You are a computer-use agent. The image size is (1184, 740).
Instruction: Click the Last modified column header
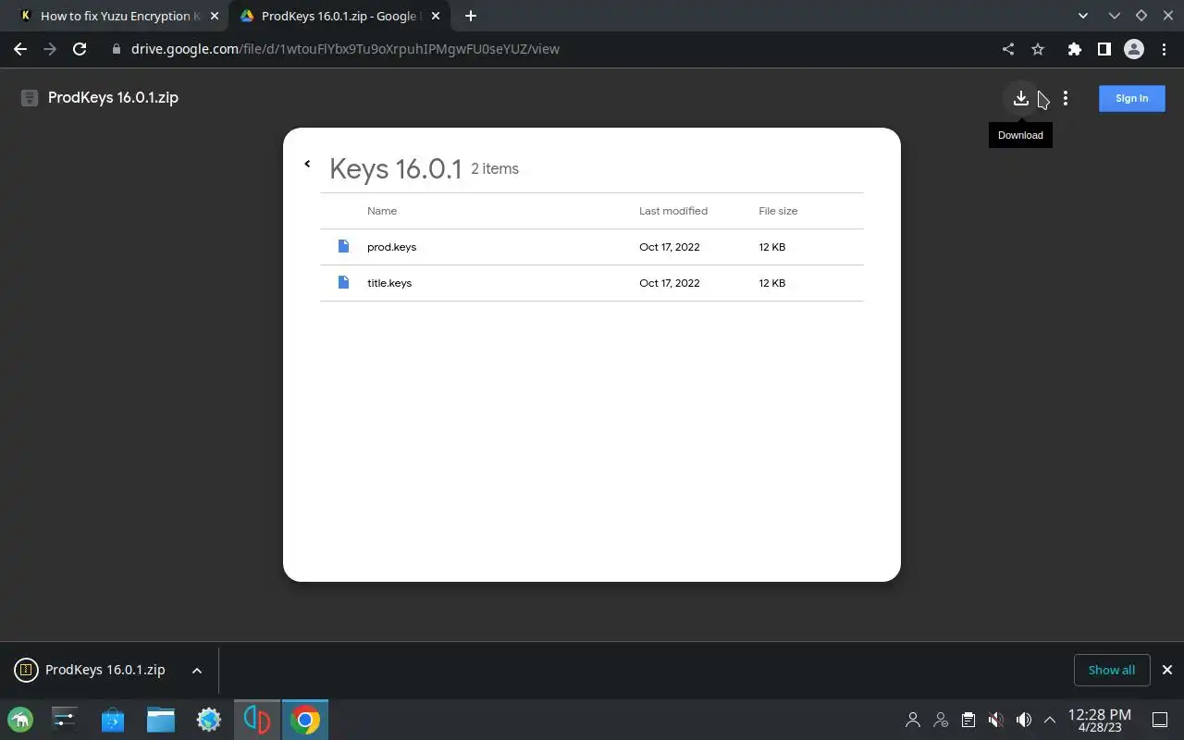coord(673,211)
